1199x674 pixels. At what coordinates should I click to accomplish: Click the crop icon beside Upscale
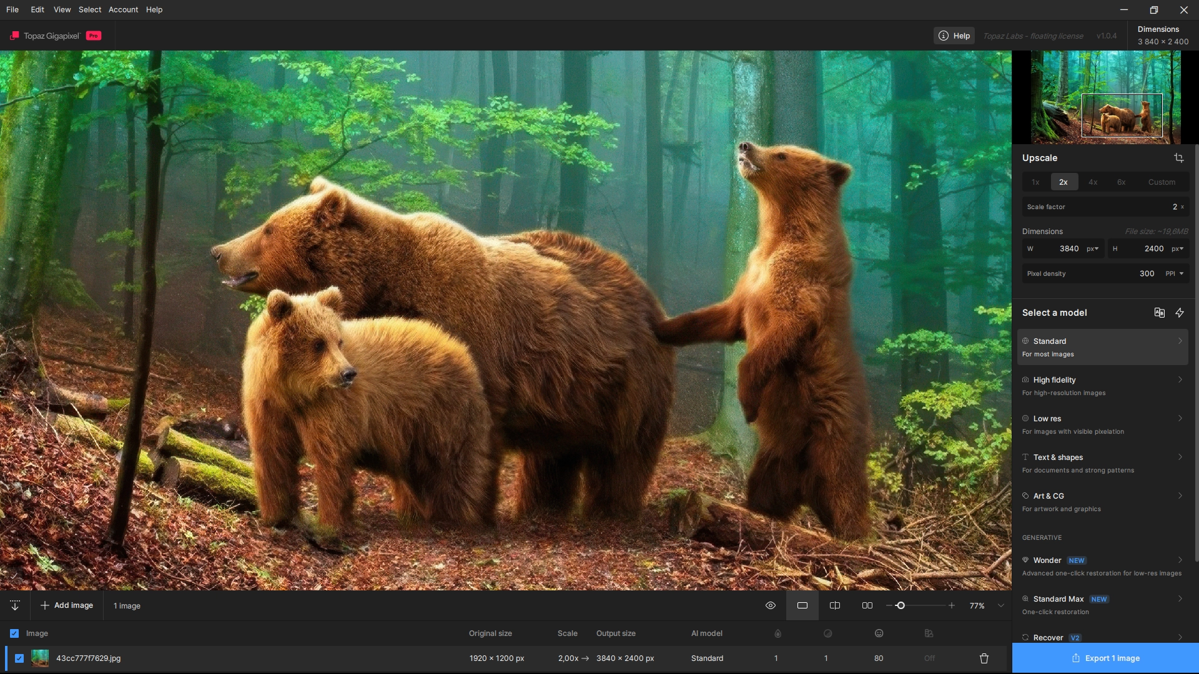click(x=1178, y=158)
